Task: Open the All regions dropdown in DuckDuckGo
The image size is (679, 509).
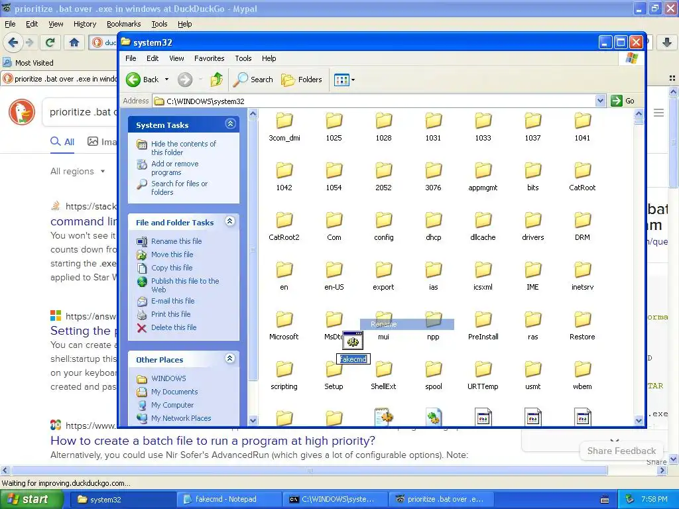Action: point(78,172)
